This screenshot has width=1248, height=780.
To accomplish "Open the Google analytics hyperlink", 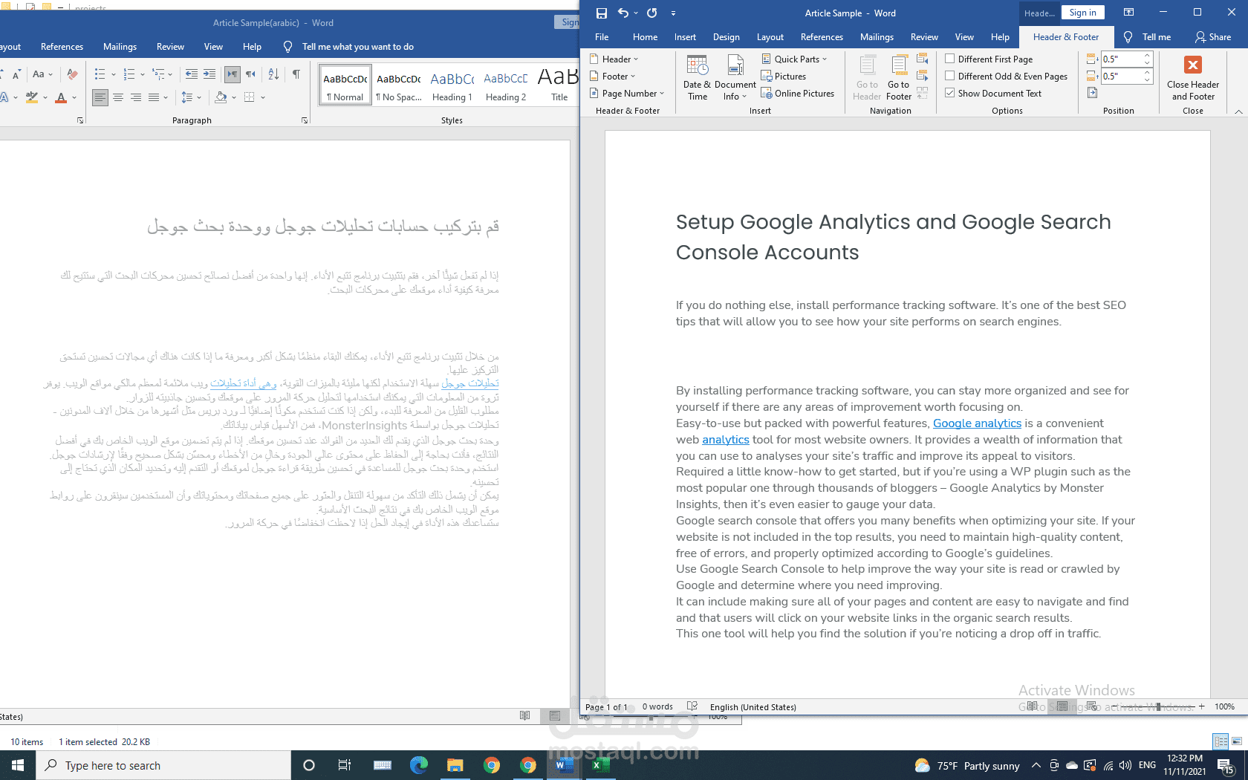I will (x=977, y=423).
